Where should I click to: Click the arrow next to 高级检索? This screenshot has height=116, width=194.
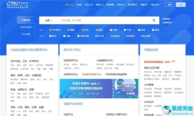click(173, 19)
